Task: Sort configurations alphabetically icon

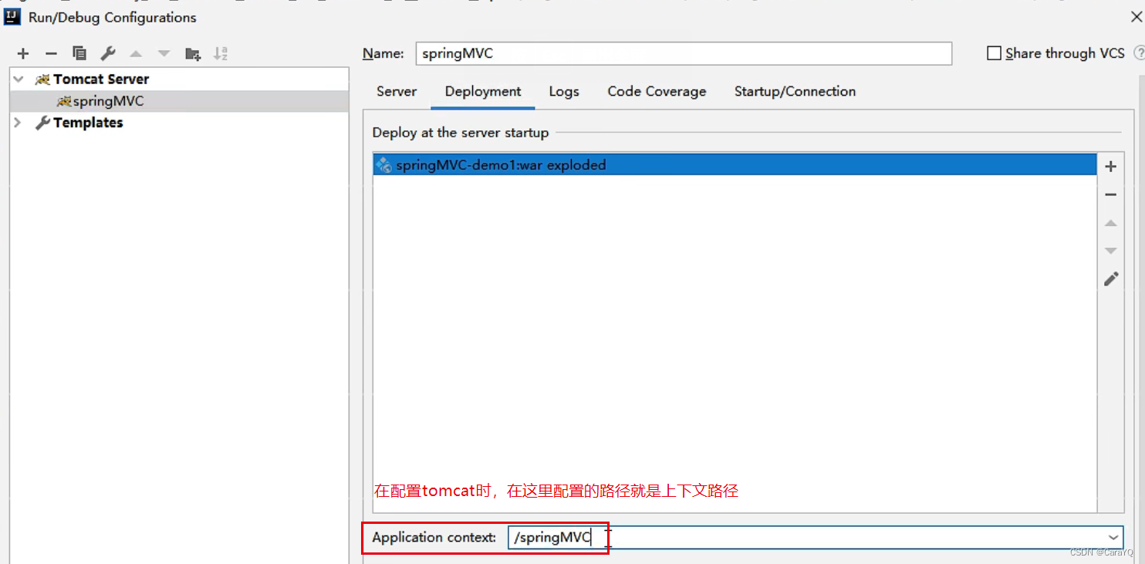Action: coord(221,53)
